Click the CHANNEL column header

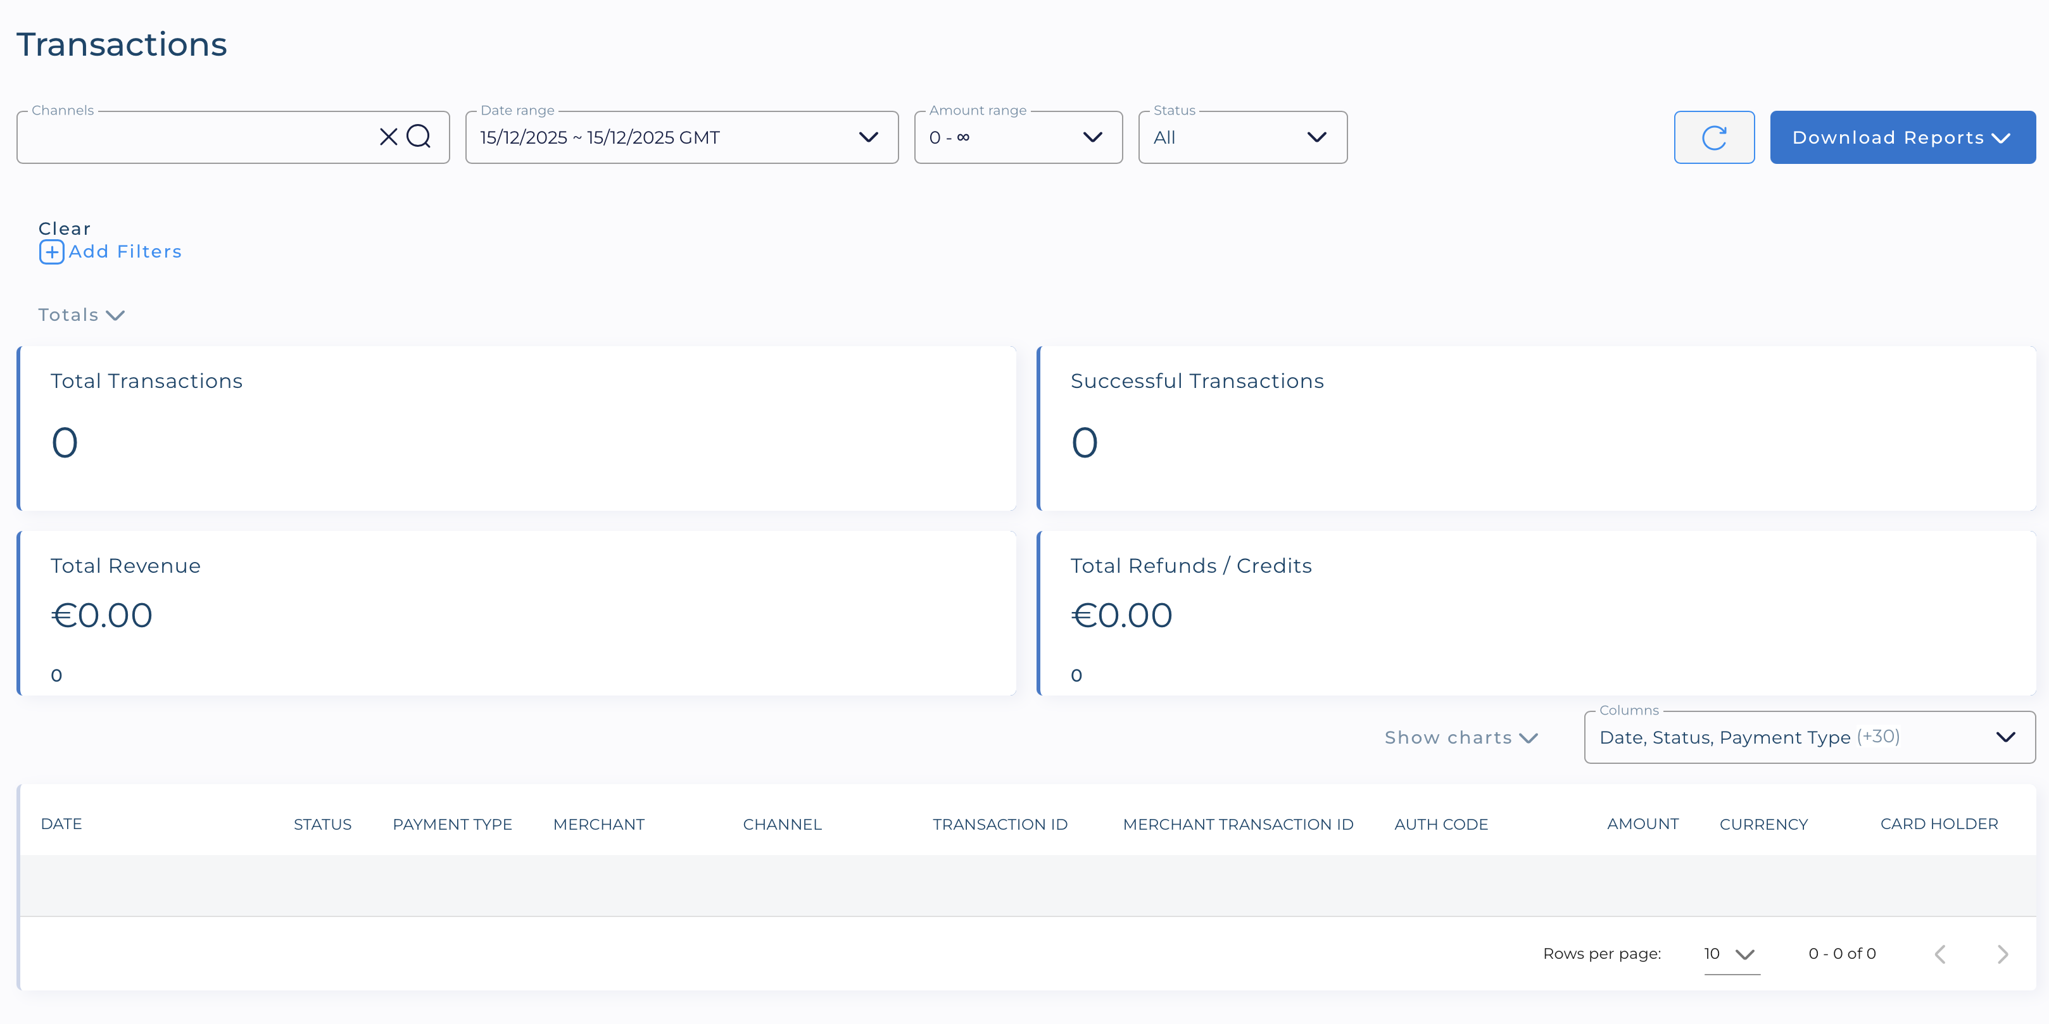click(782, 825)
